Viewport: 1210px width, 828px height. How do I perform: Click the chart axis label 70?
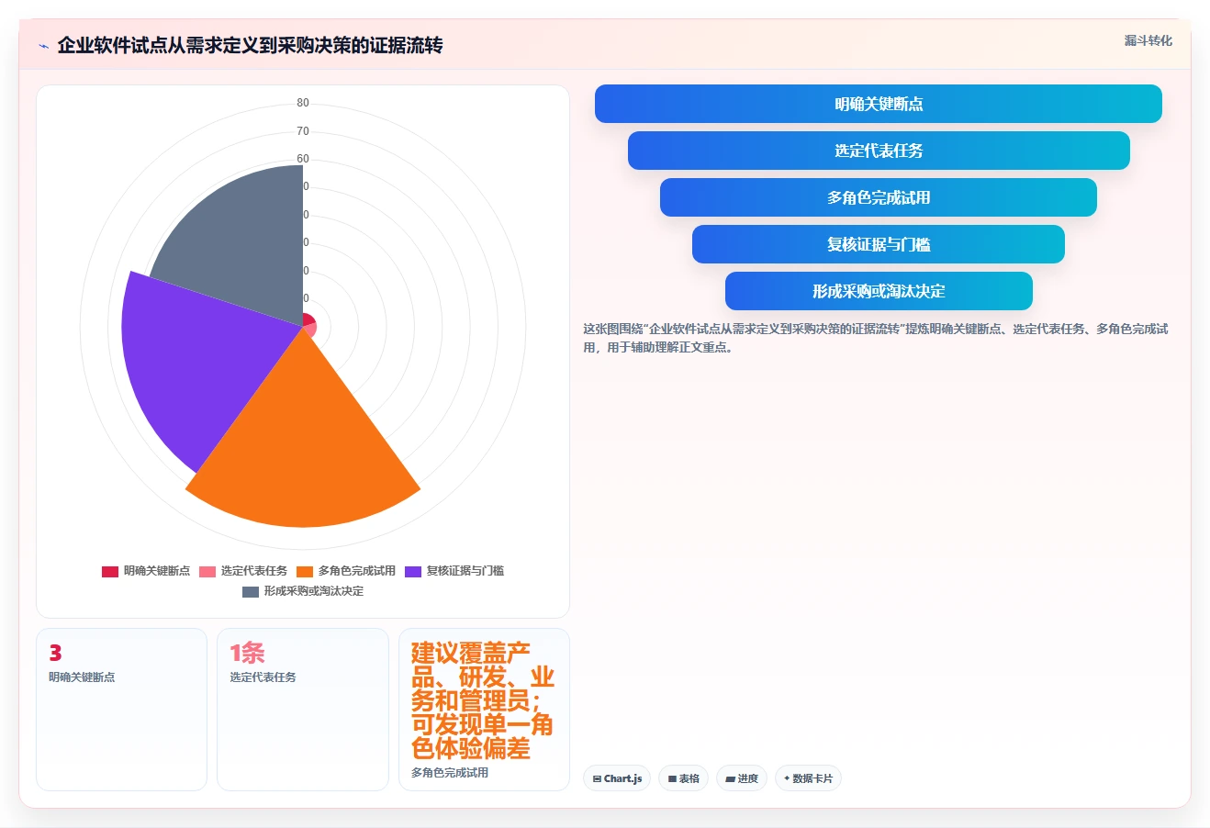coord(303,131)
